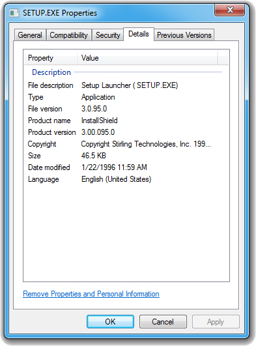Confirm with the OK button
Screen dimensions: 256x346
[x=110, y=322]
